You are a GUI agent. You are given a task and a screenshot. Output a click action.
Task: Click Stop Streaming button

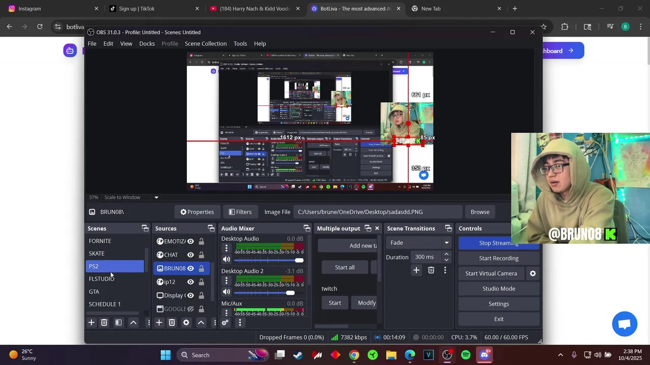point(499,243)
